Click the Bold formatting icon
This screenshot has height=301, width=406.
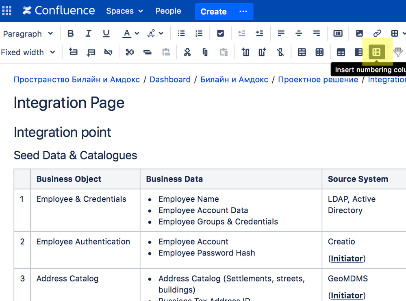pyautogui.click(x=71, y=34)
